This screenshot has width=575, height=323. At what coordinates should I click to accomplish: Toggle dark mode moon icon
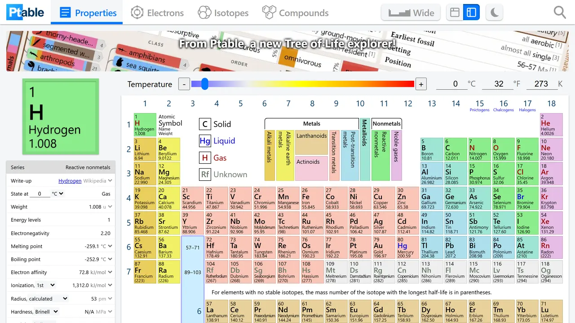[495, 13]
